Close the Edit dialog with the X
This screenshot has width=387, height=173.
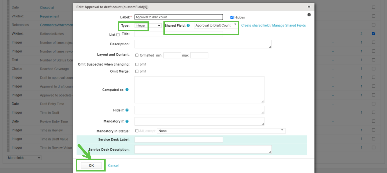coord(309,7)
